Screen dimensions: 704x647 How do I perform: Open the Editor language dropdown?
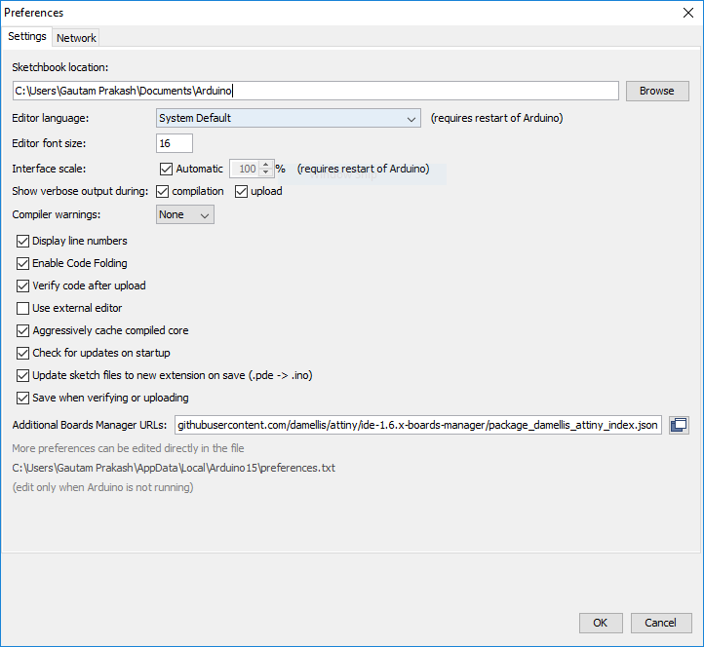289,118
